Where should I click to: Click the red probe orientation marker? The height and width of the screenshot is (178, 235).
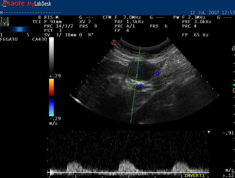(114, 42)
